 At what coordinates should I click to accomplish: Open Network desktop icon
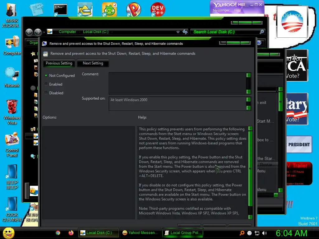point(12,77)
